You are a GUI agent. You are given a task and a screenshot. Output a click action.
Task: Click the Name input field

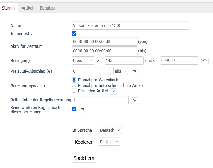pos(130,25)
